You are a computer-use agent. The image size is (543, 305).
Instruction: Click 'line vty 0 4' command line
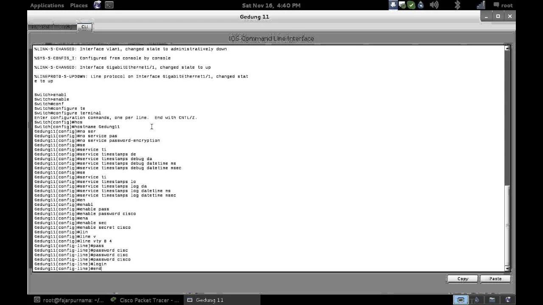(73, 241)
